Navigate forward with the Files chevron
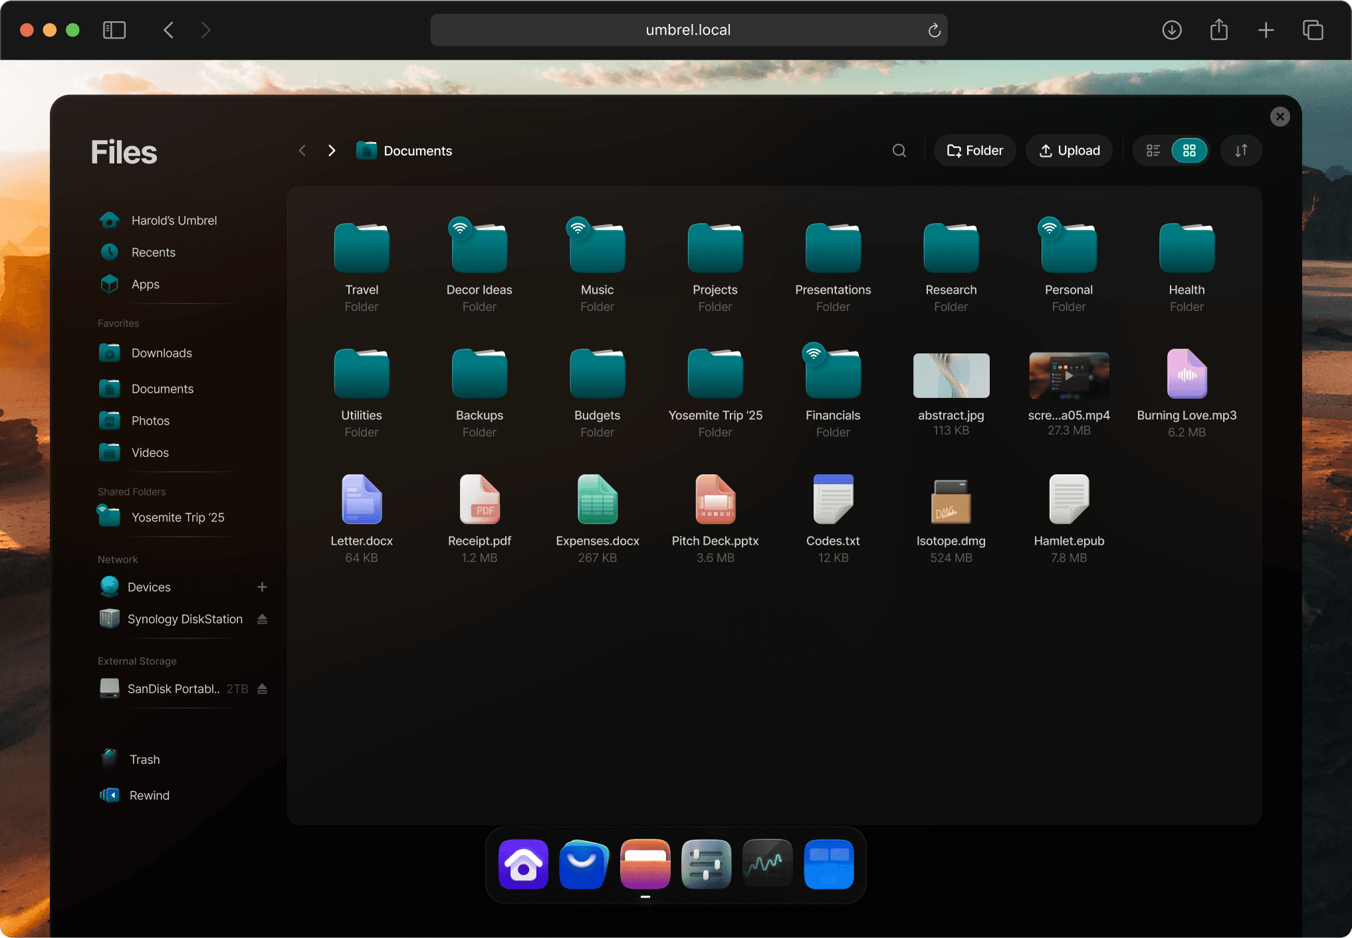The image size is (1352, 938). coord(332,151)
